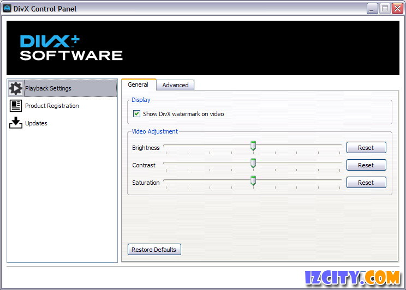The width and height of the screenshot is (406, 290).
Task: Reset the Brightness value
Action: (366, 148)
